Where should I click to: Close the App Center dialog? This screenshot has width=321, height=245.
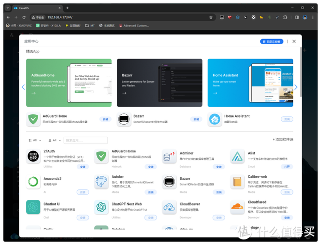pyautogui.click(x=294, y=41)
